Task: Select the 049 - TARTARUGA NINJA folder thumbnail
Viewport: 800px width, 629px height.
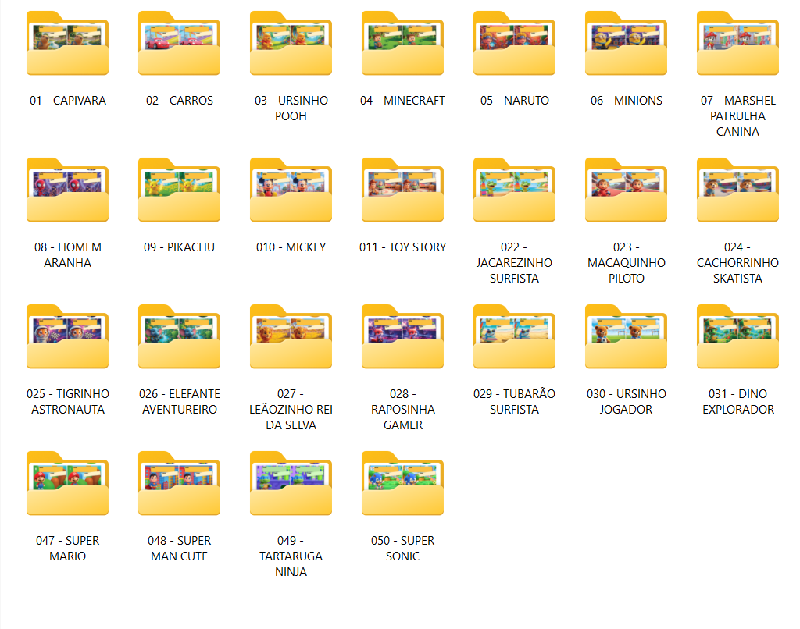Action: (x=291, y=485)
